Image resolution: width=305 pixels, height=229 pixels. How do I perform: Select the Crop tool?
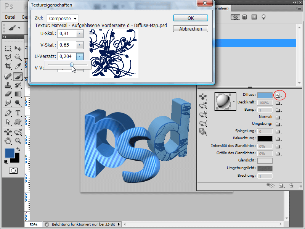click(8, 66)
